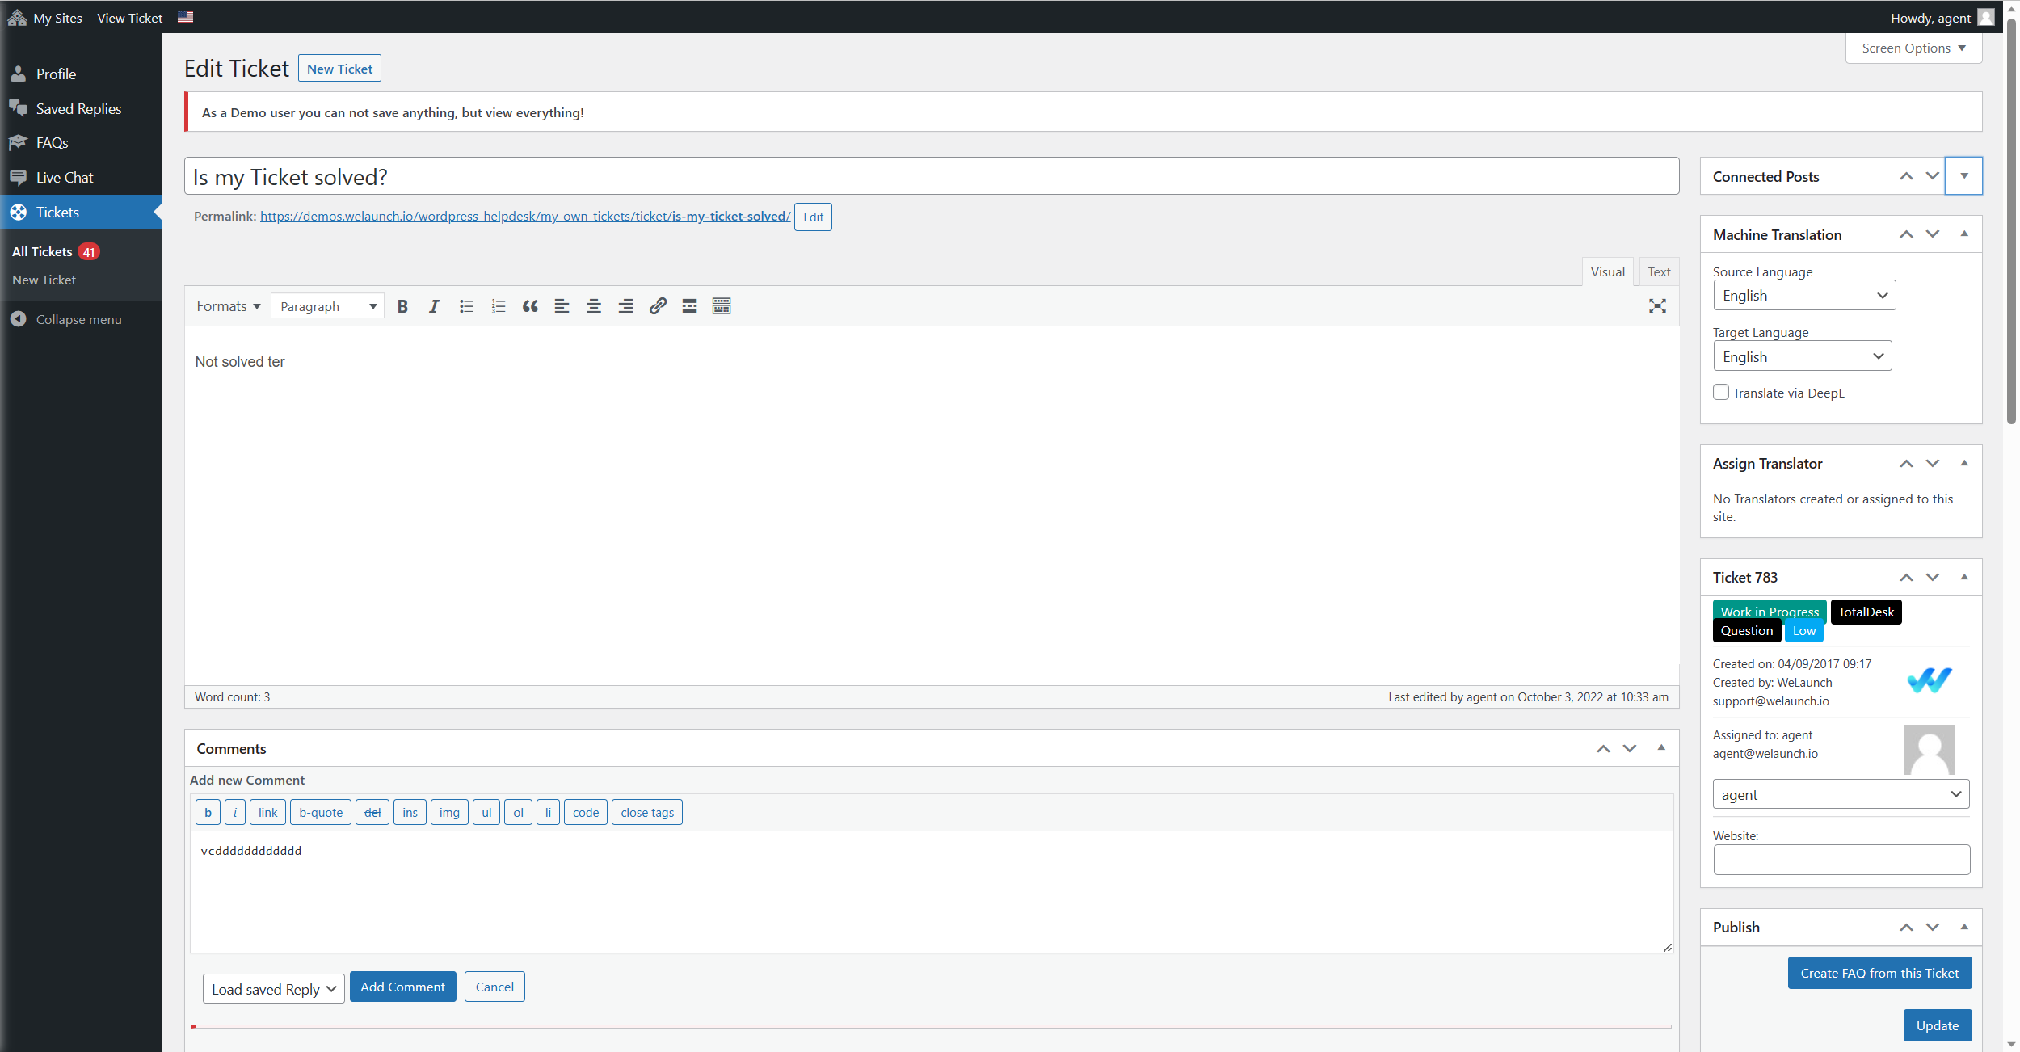Expand the Connected Posts panel
The height and width of the screenshot is (1052, 2020).
(1964, 176)
